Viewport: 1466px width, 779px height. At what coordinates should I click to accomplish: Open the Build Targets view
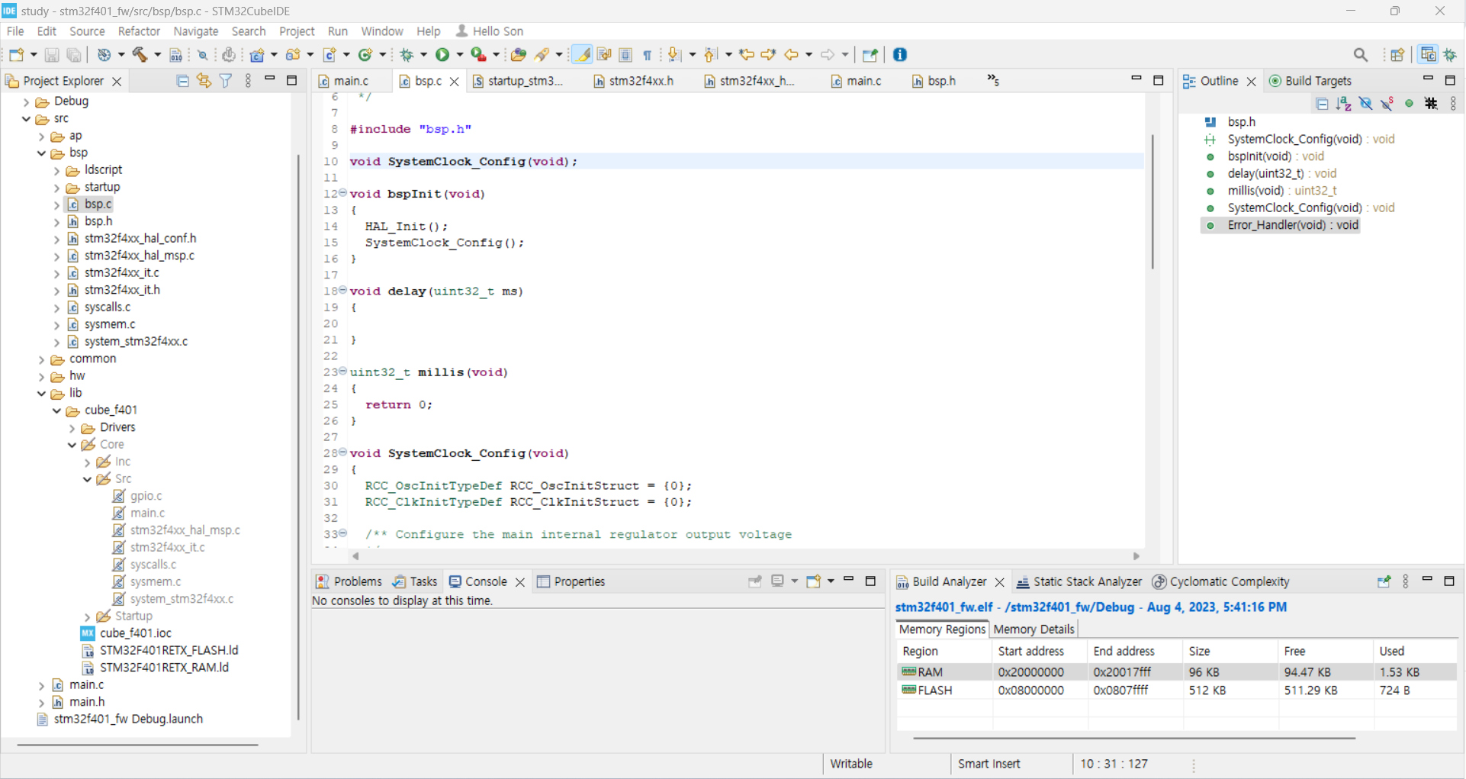(1310, 81)
